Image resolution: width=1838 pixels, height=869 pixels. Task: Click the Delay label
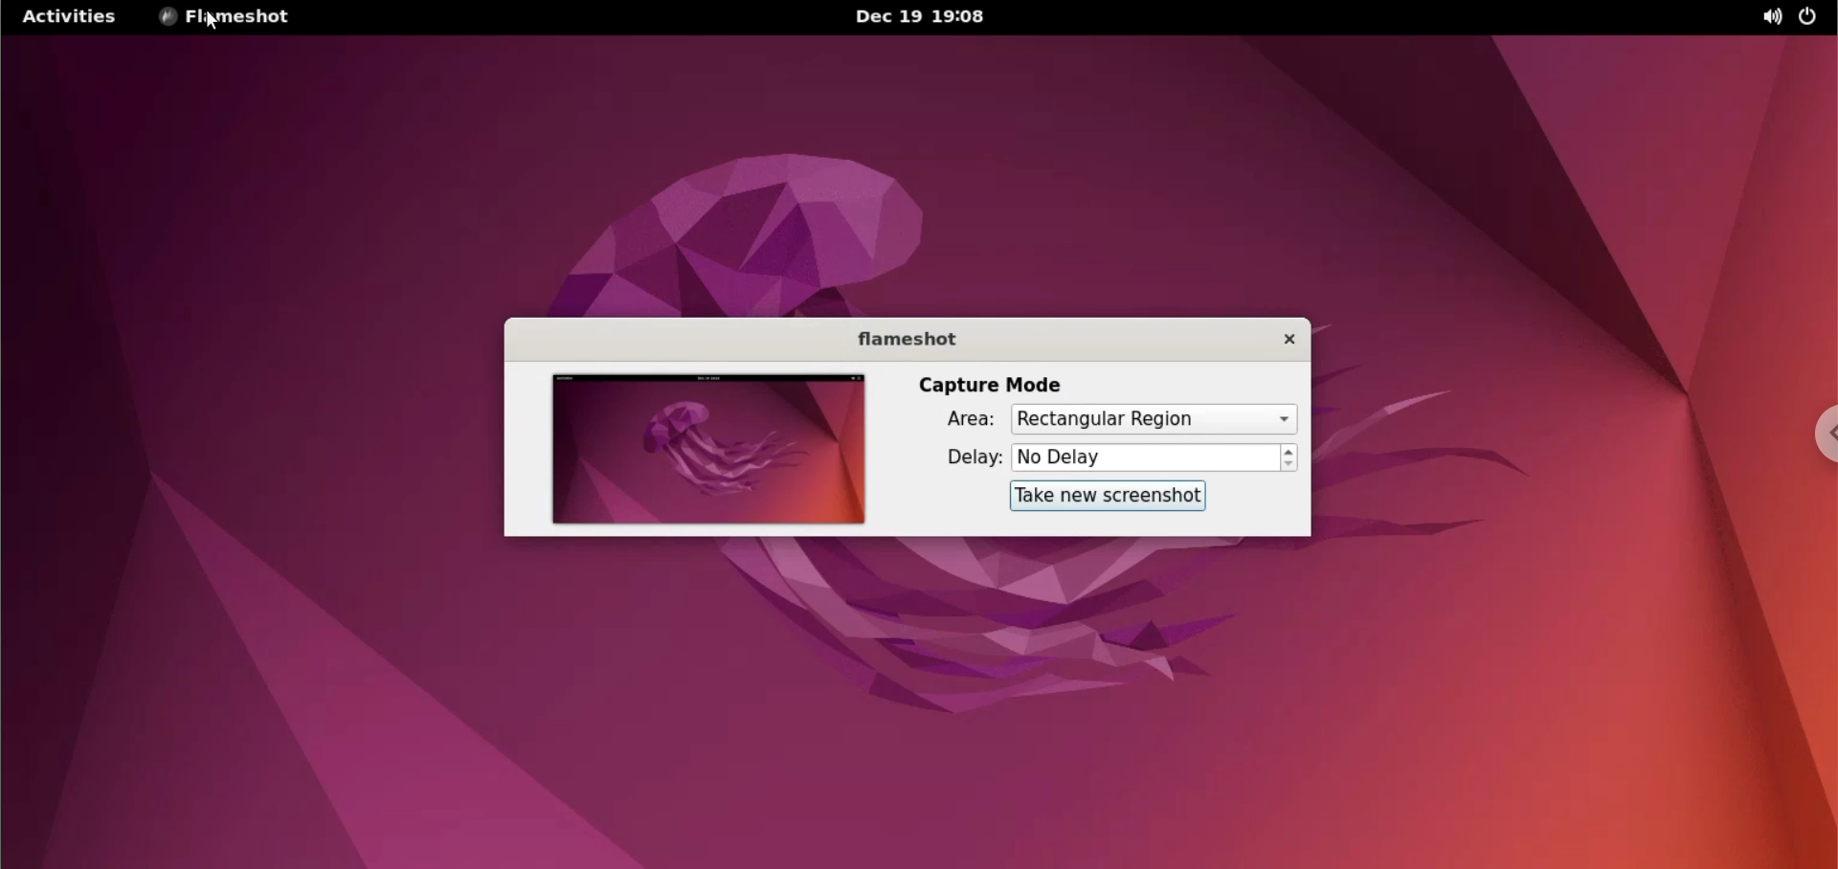click(x=973, y=458)
